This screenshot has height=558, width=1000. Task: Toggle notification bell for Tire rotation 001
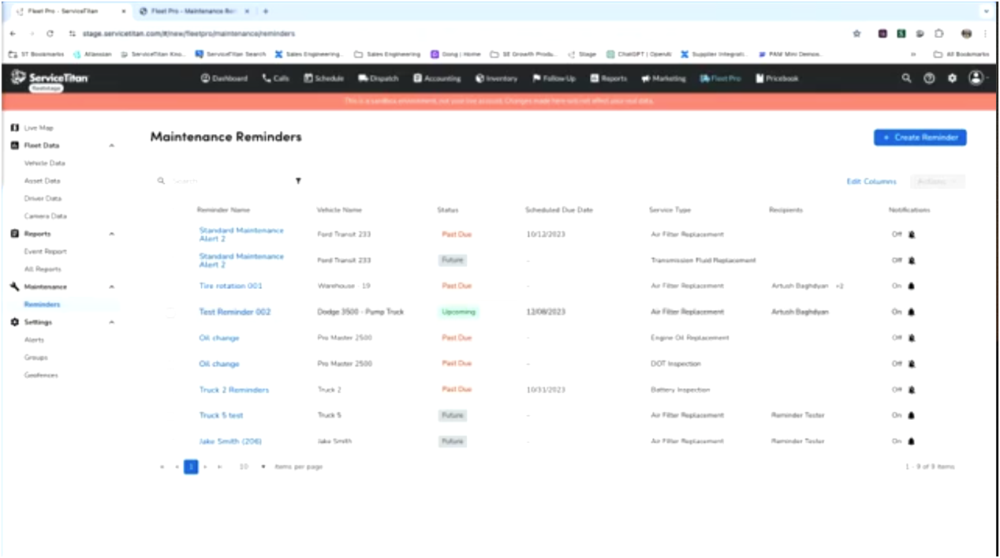pyautogui.click(x=912, y=286)
